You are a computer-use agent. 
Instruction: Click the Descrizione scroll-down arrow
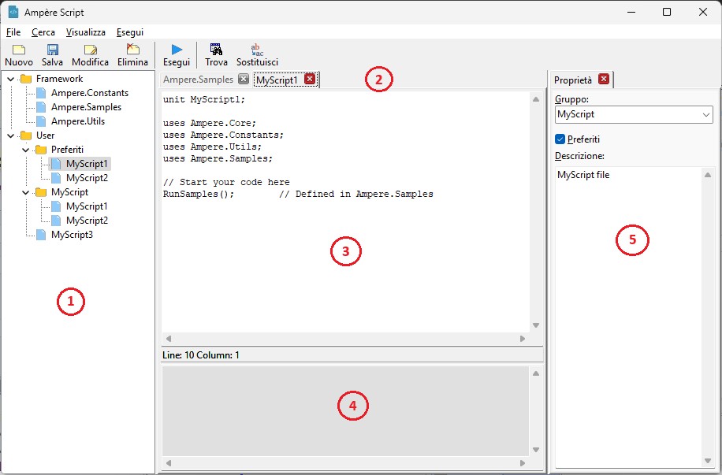pyautogui.click(x=708, y=461)
